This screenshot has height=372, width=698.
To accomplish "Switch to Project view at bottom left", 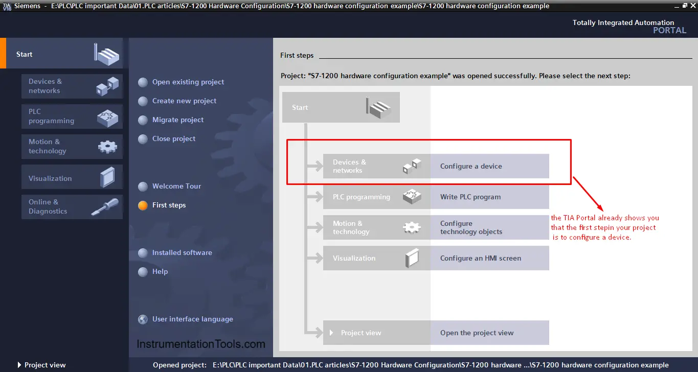I will [41, 365].
